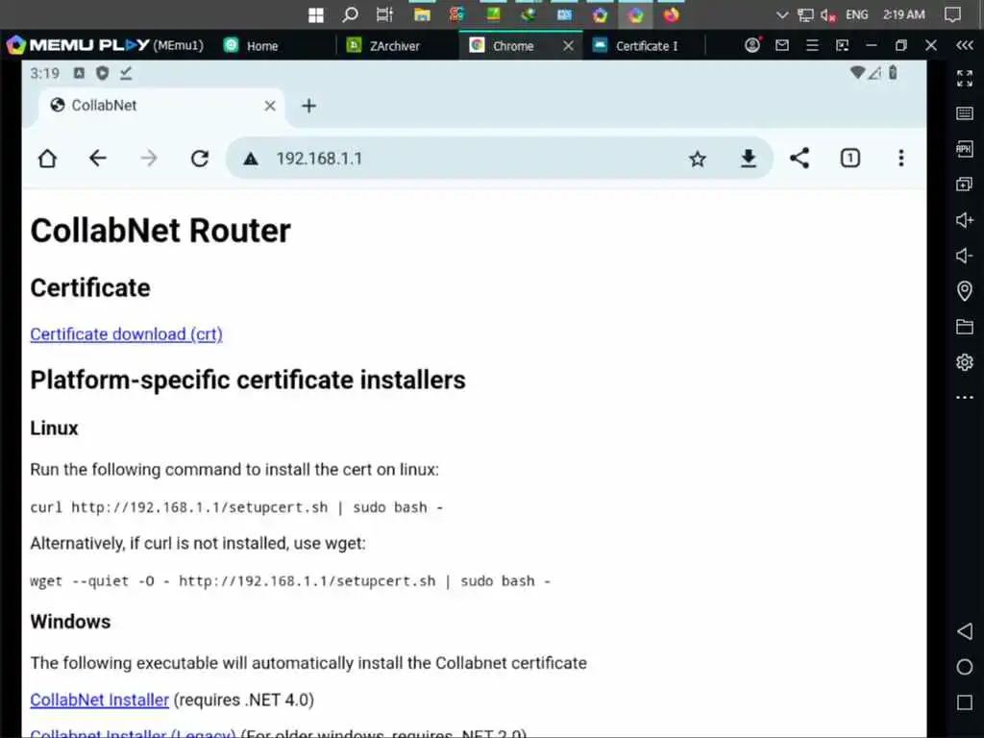984x738 pixels.
Task: Open MEmu keyboard mapping icon
Action: pos(964,113)
